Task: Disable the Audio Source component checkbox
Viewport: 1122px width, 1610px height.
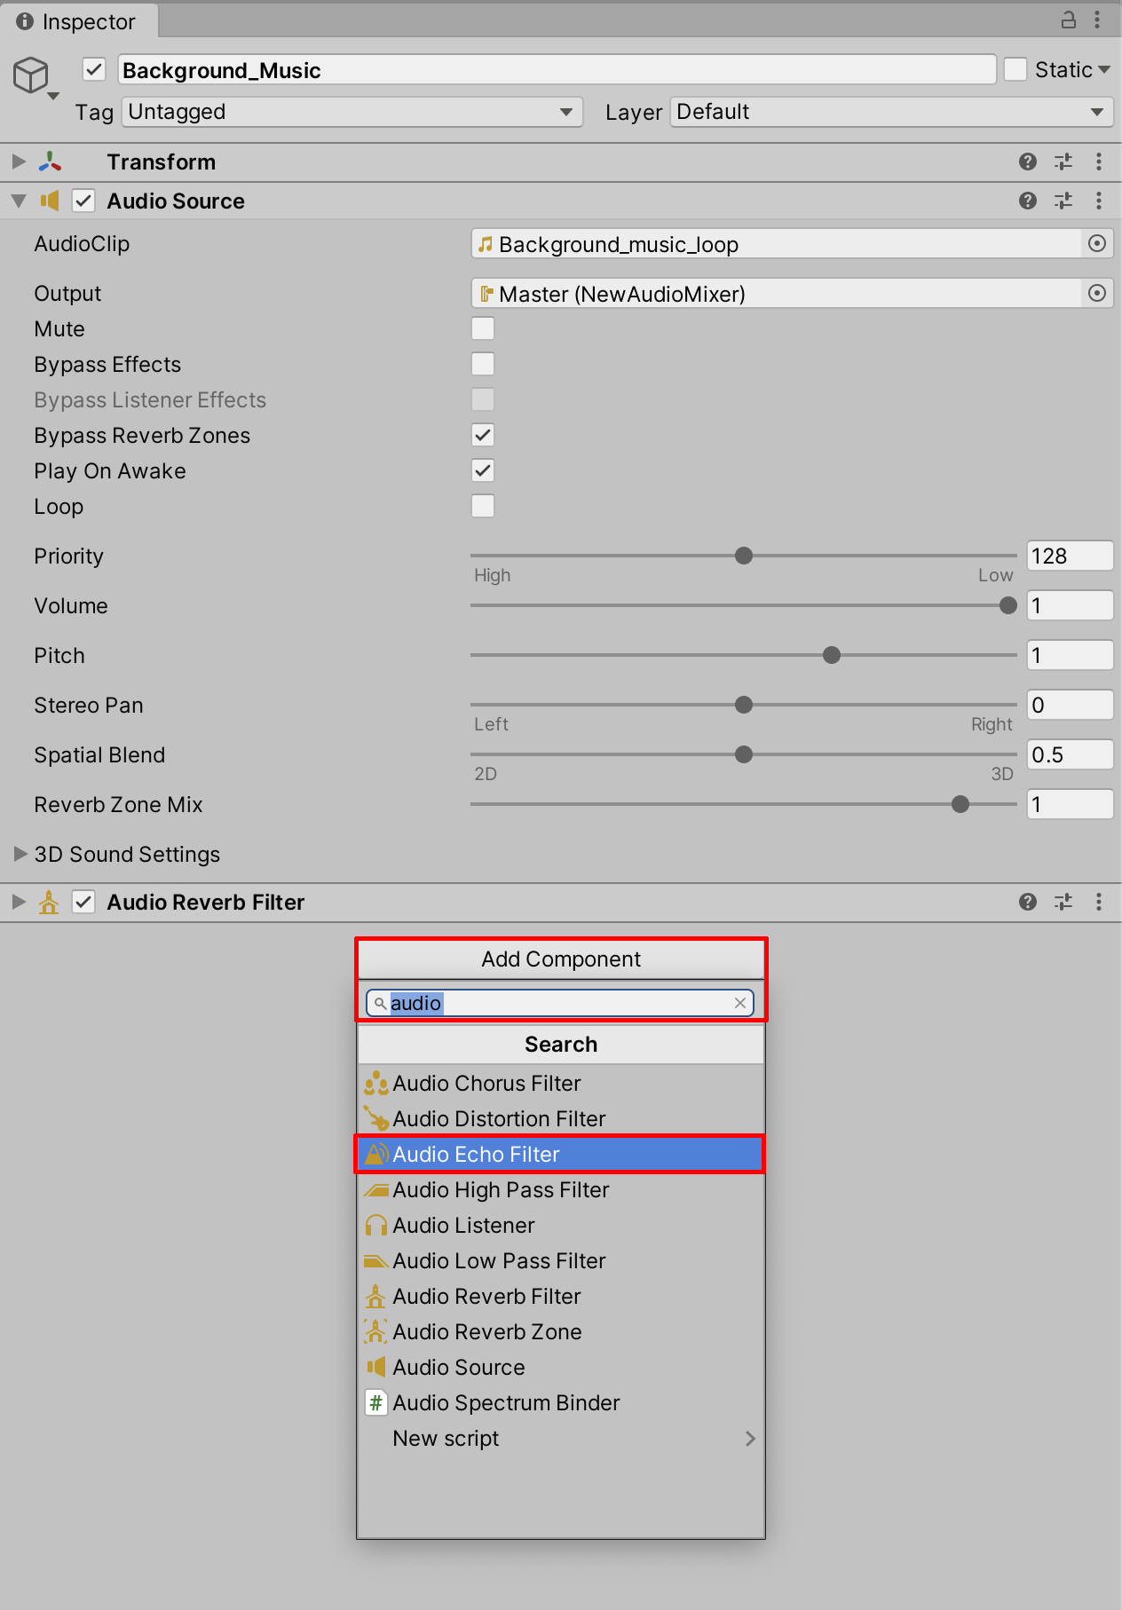Action: tap(83, 201)
